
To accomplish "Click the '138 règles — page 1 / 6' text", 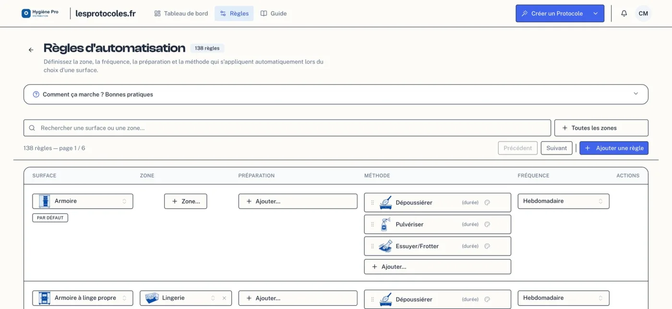I will (54, 148).
